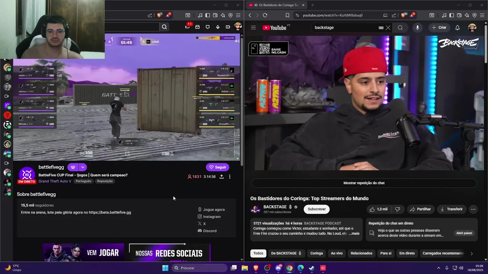Open Twitch inbox mail icon
This screenshot has height=274, width=488.
tap(197, 27)
